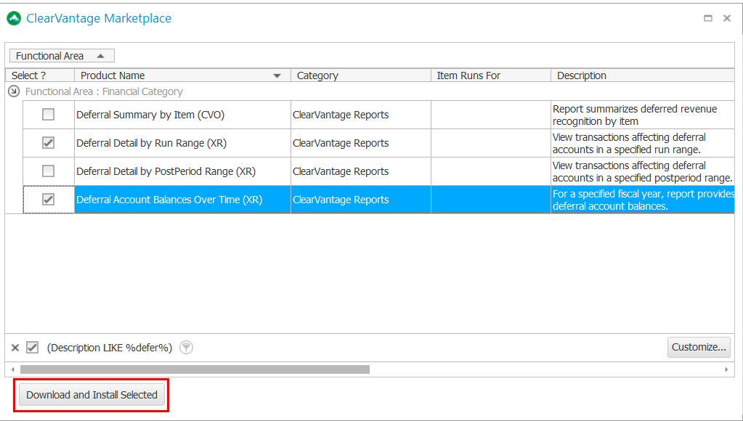Open the filter editor funnel icon
Screen dimensions: 743x421
187,348
